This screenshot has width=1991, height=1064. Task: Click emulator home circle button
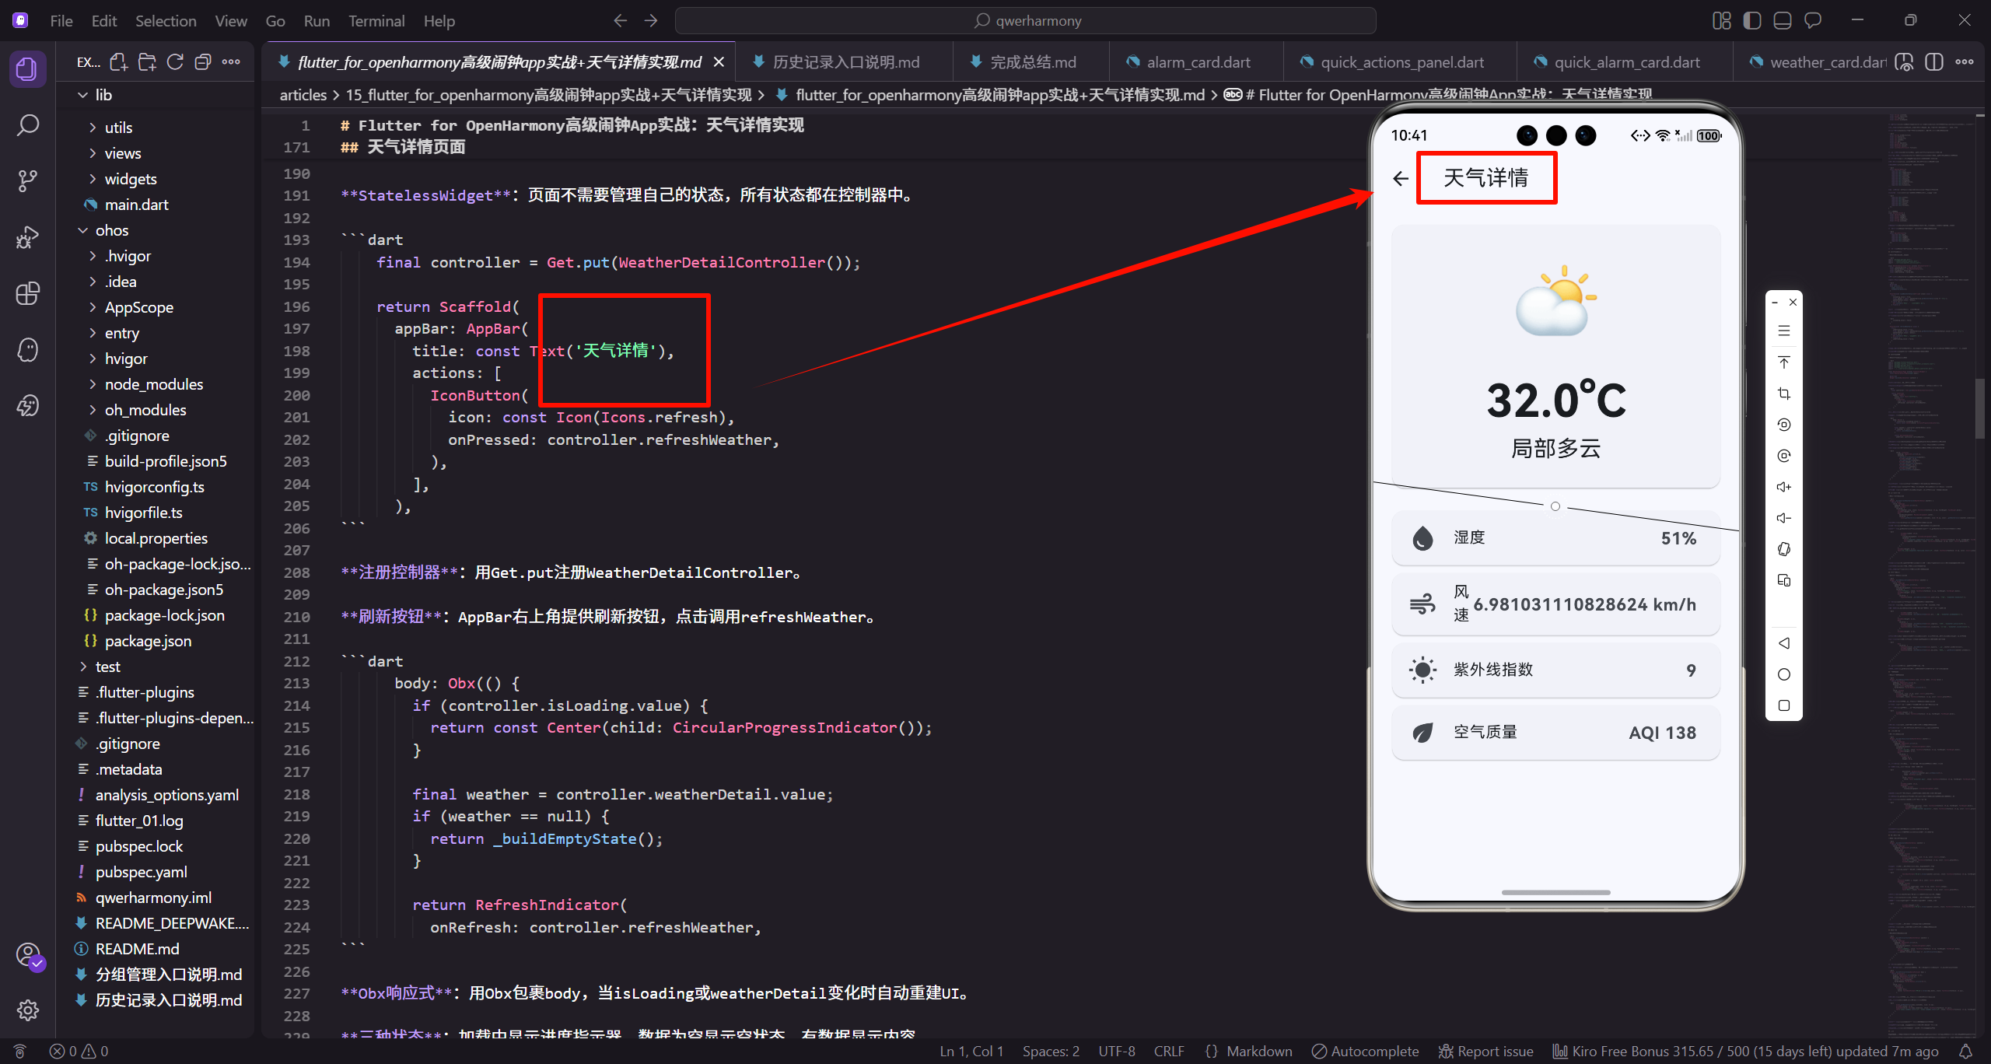pyautogui.click(x=1784, y=674)
